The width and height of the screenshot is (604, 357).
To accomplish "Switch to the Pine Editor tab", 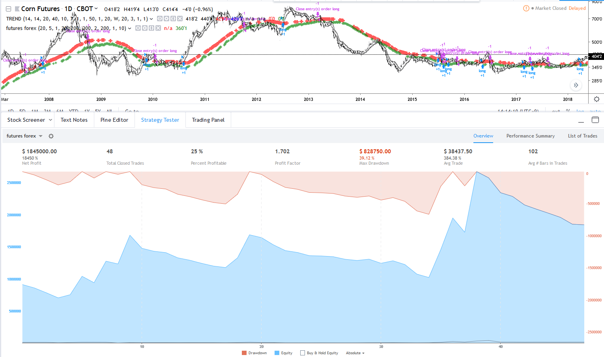I will pyautogui.click(x=114, y=120).
